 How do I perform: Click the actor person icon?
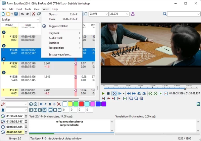3,110
